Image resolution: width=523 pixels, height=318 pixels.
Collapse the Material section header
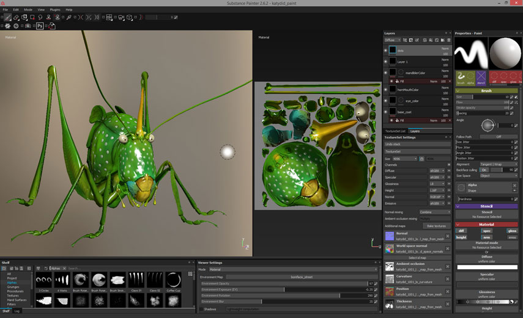487,225
